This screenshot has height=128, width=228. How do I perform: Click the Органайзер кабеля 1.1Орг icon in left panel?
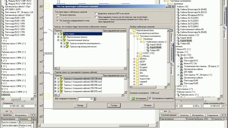coord(2,6)
